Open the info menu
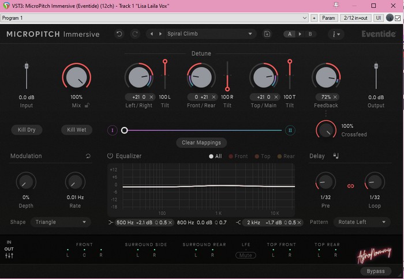This screenshot has width=404, height=279. pyautogui.click(x=336, y=34)
